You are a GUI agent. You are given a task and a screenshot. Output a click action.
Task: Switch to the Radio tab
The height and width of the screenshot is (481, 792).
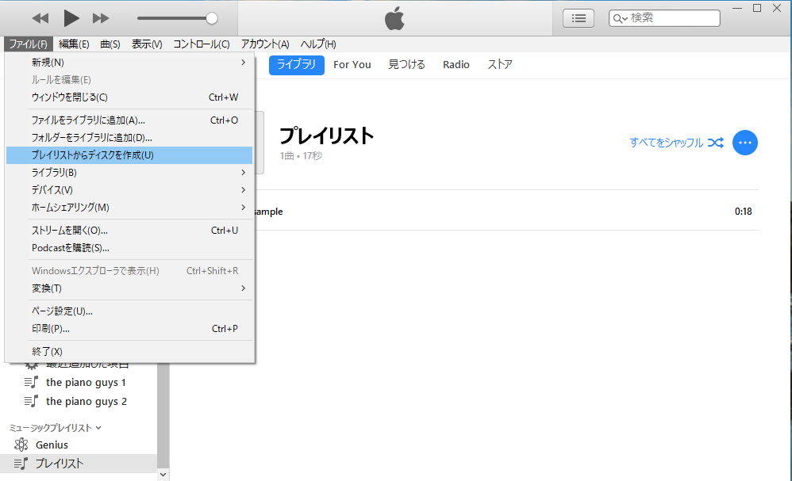456,64
